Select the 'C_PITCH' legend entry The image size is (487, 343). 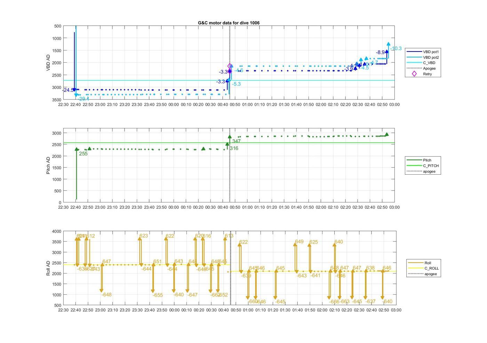tap(423, 166)
